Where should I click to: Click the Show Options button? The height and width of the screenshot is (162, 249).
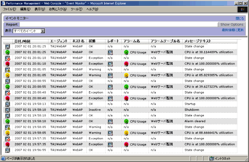pos(232,24)
